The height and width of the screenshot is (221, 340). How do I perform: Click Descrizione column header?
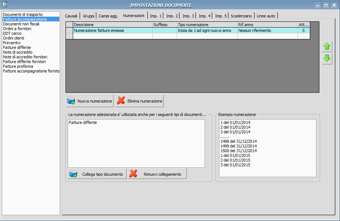pos(113,25)
